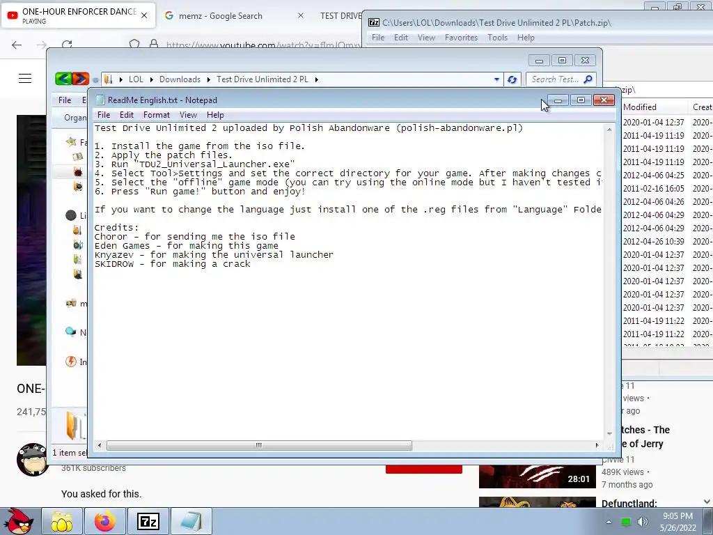Open the file explorer taskbar icon
Image resolution: width=713 pixels, height=535 pixels.
point(62,521)
